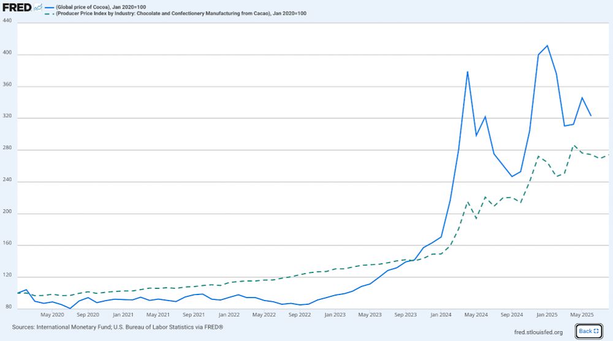
Task: Click the May 2020 axis label
Action: [52, 315]
